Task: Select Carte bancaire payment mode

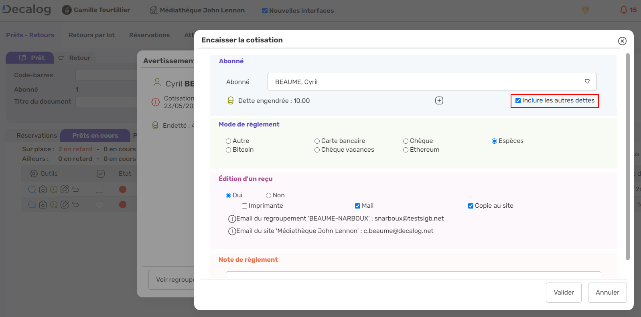Action: 317,141
